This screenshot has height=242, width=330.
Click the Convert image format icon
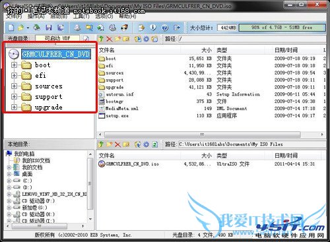101,28
